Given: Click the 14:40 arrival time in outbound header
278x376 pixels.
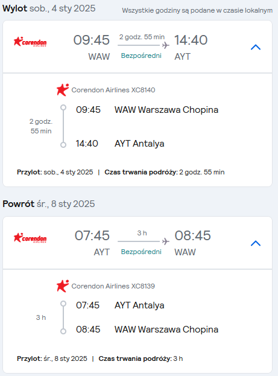Looking at the screenshot, I should pyautogui.click(x=191, y=40).
